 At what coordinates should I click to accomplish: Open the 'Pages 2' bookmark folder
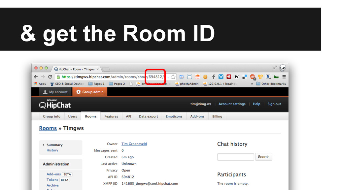click(x=117, y=84)
